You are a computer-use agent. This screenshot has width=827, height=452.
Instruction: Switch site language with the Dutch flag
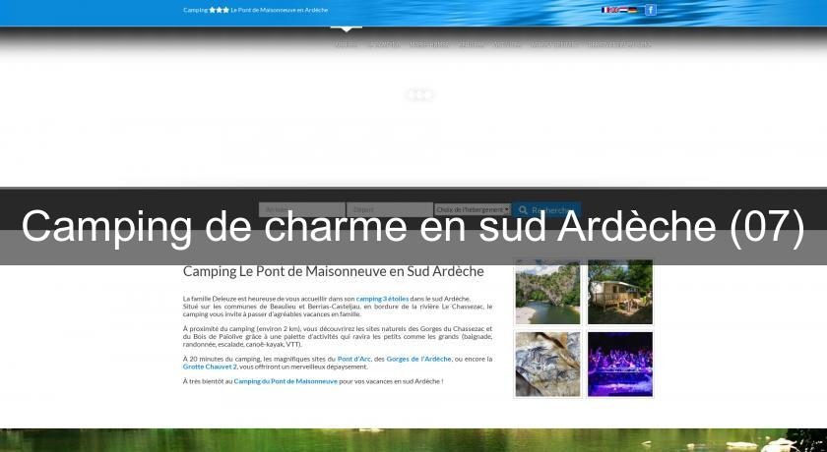tap(623, 10)
